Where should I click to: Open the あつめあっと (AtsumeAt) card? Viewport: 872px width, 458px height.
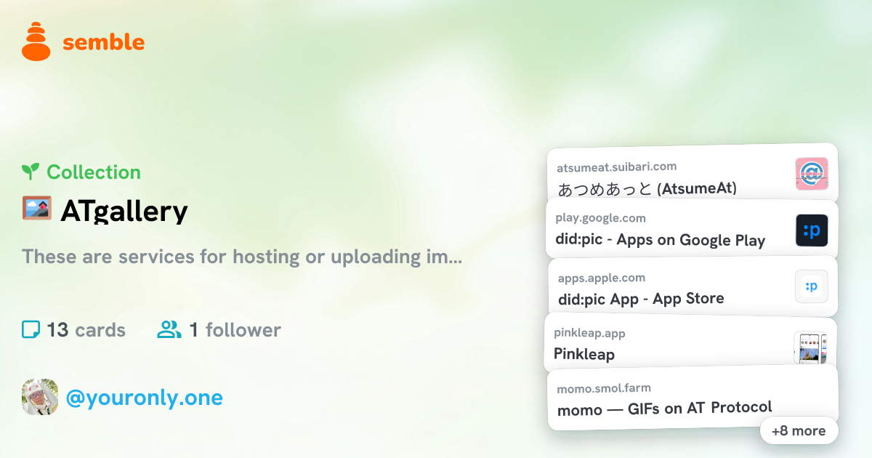click(x=692, y=174)
